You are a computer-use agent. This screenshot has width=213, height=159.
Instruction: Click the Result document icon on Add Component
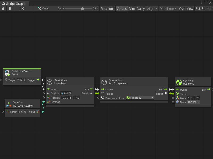pyautogui.click(x=166, y=93)
